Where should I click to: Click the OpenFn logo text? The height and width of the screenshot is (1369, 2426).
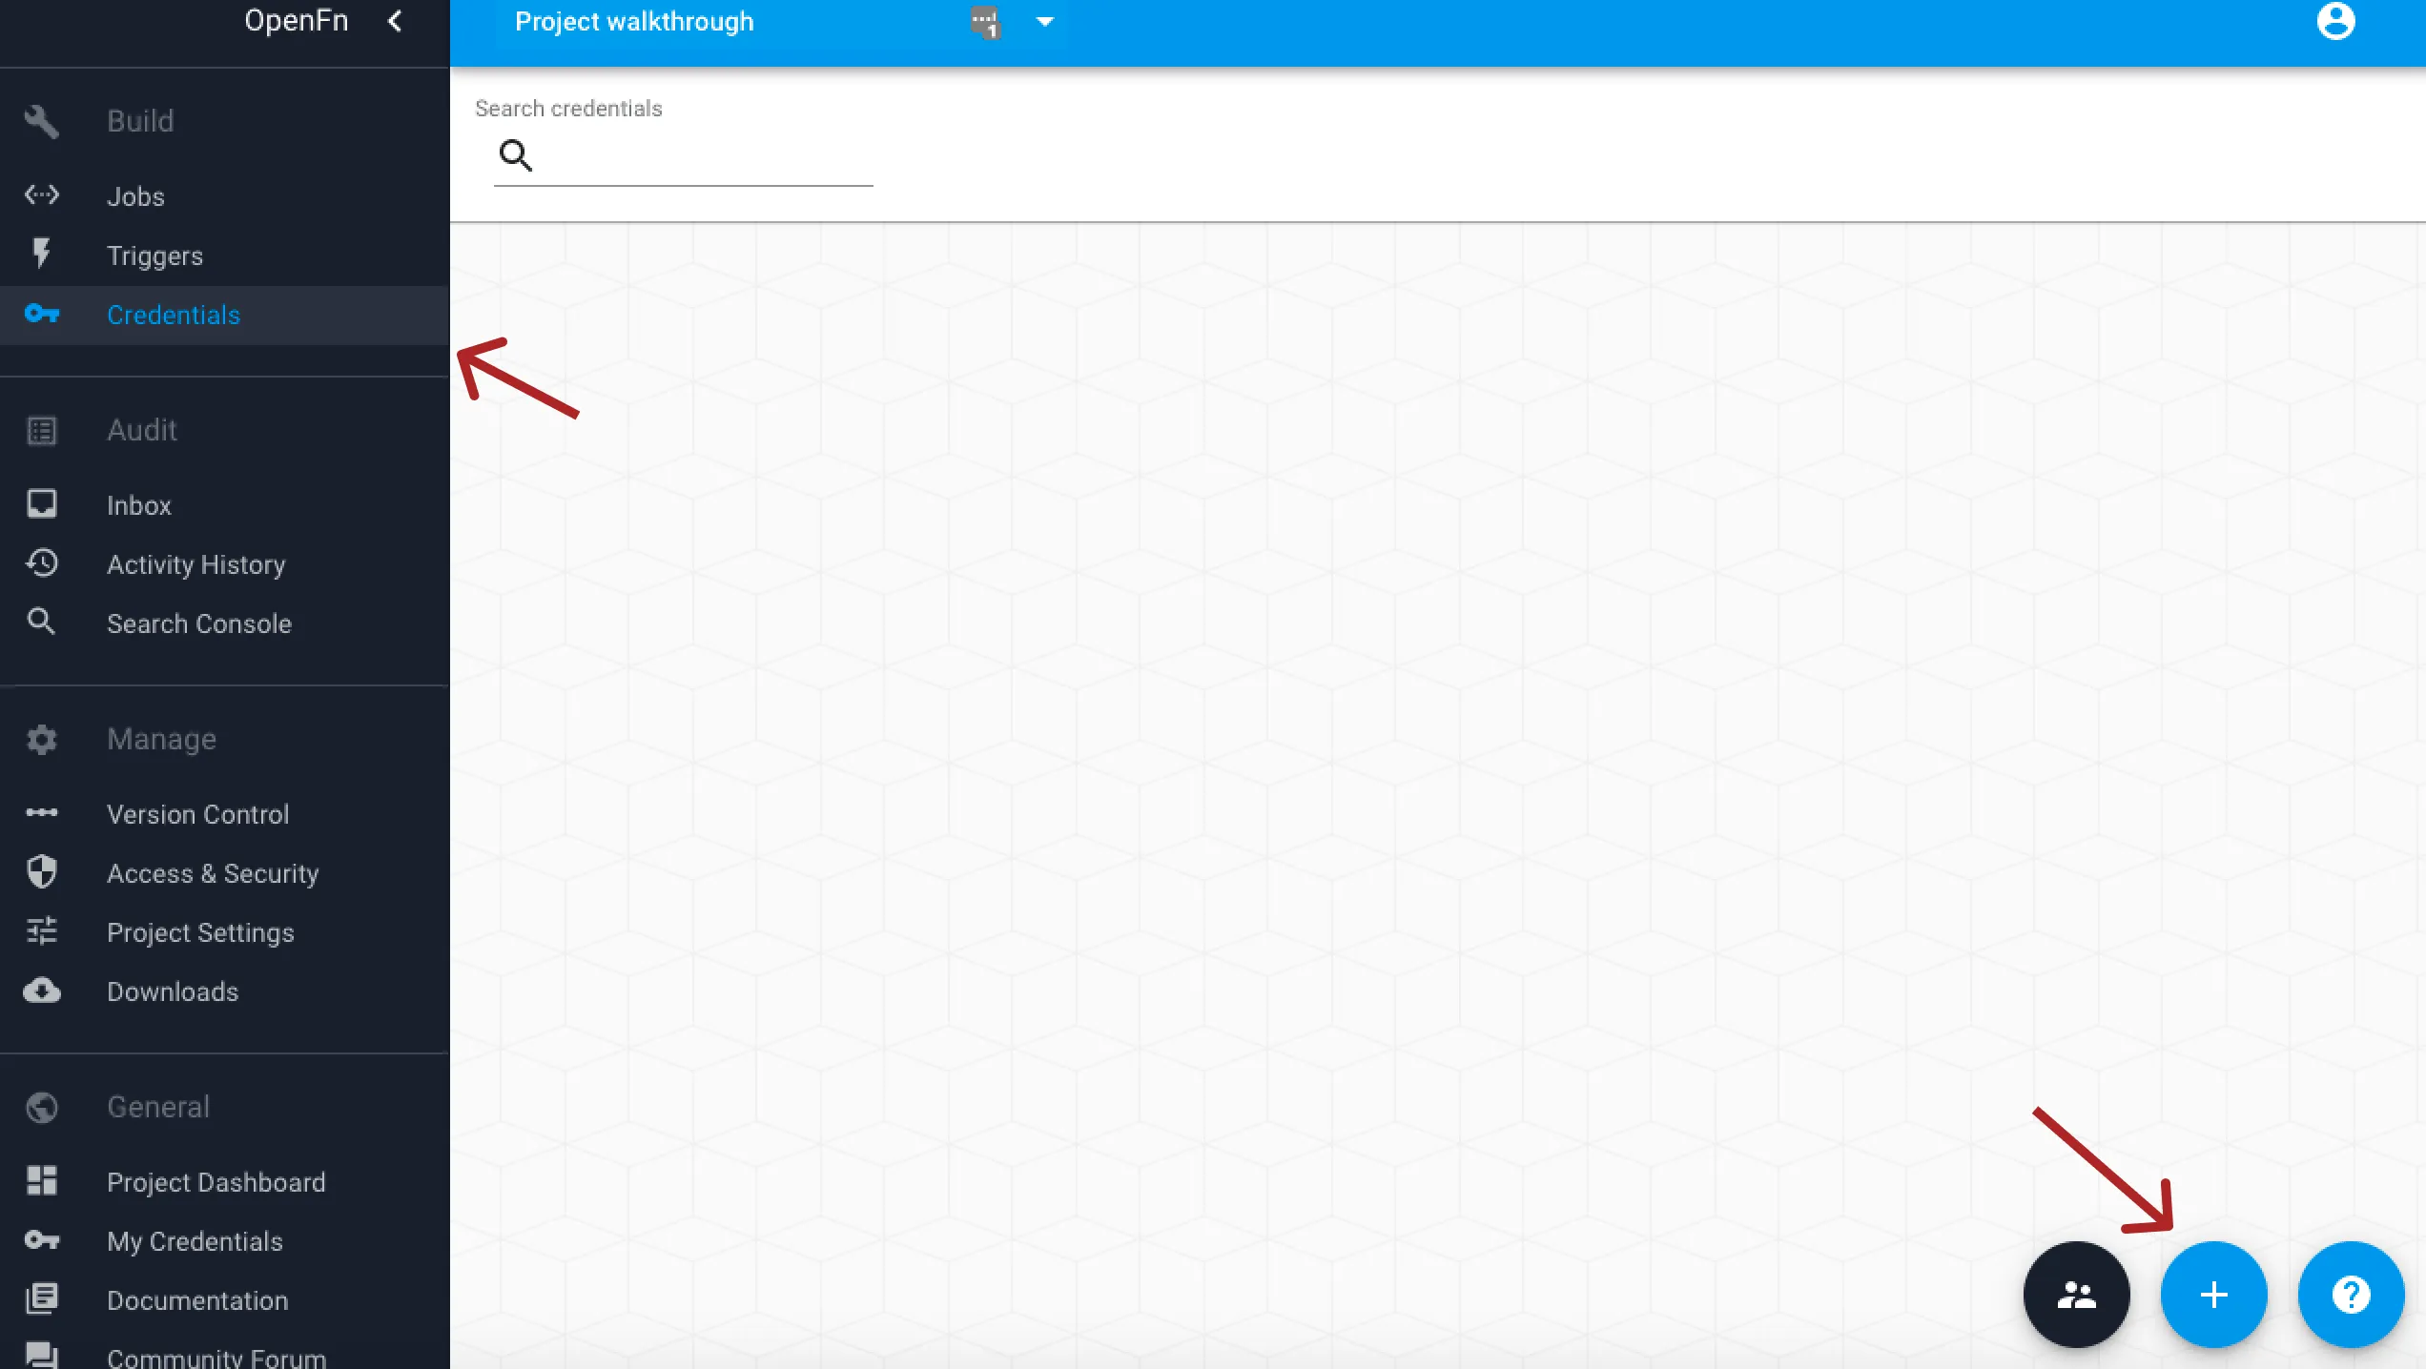pyautogui.click(x=297, y=21)
